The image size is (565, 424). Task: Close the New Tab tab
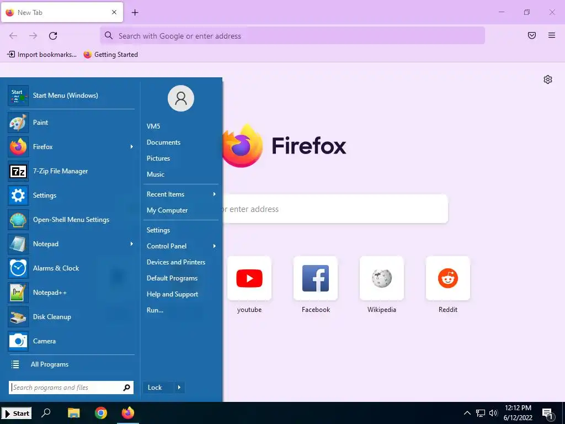click(114, 12)
